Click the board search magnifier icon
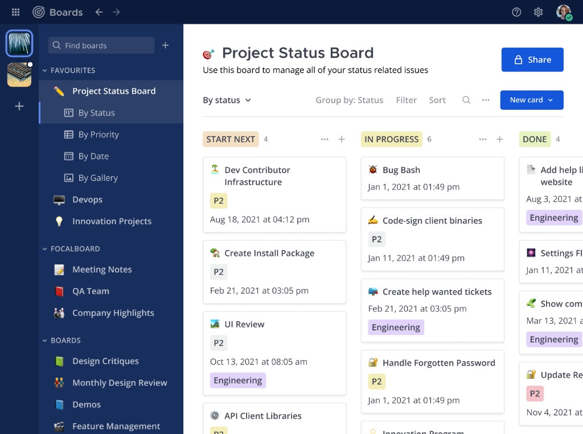Image resolution: width=583 pixels, height=434 pixels. tap(466, 100)
